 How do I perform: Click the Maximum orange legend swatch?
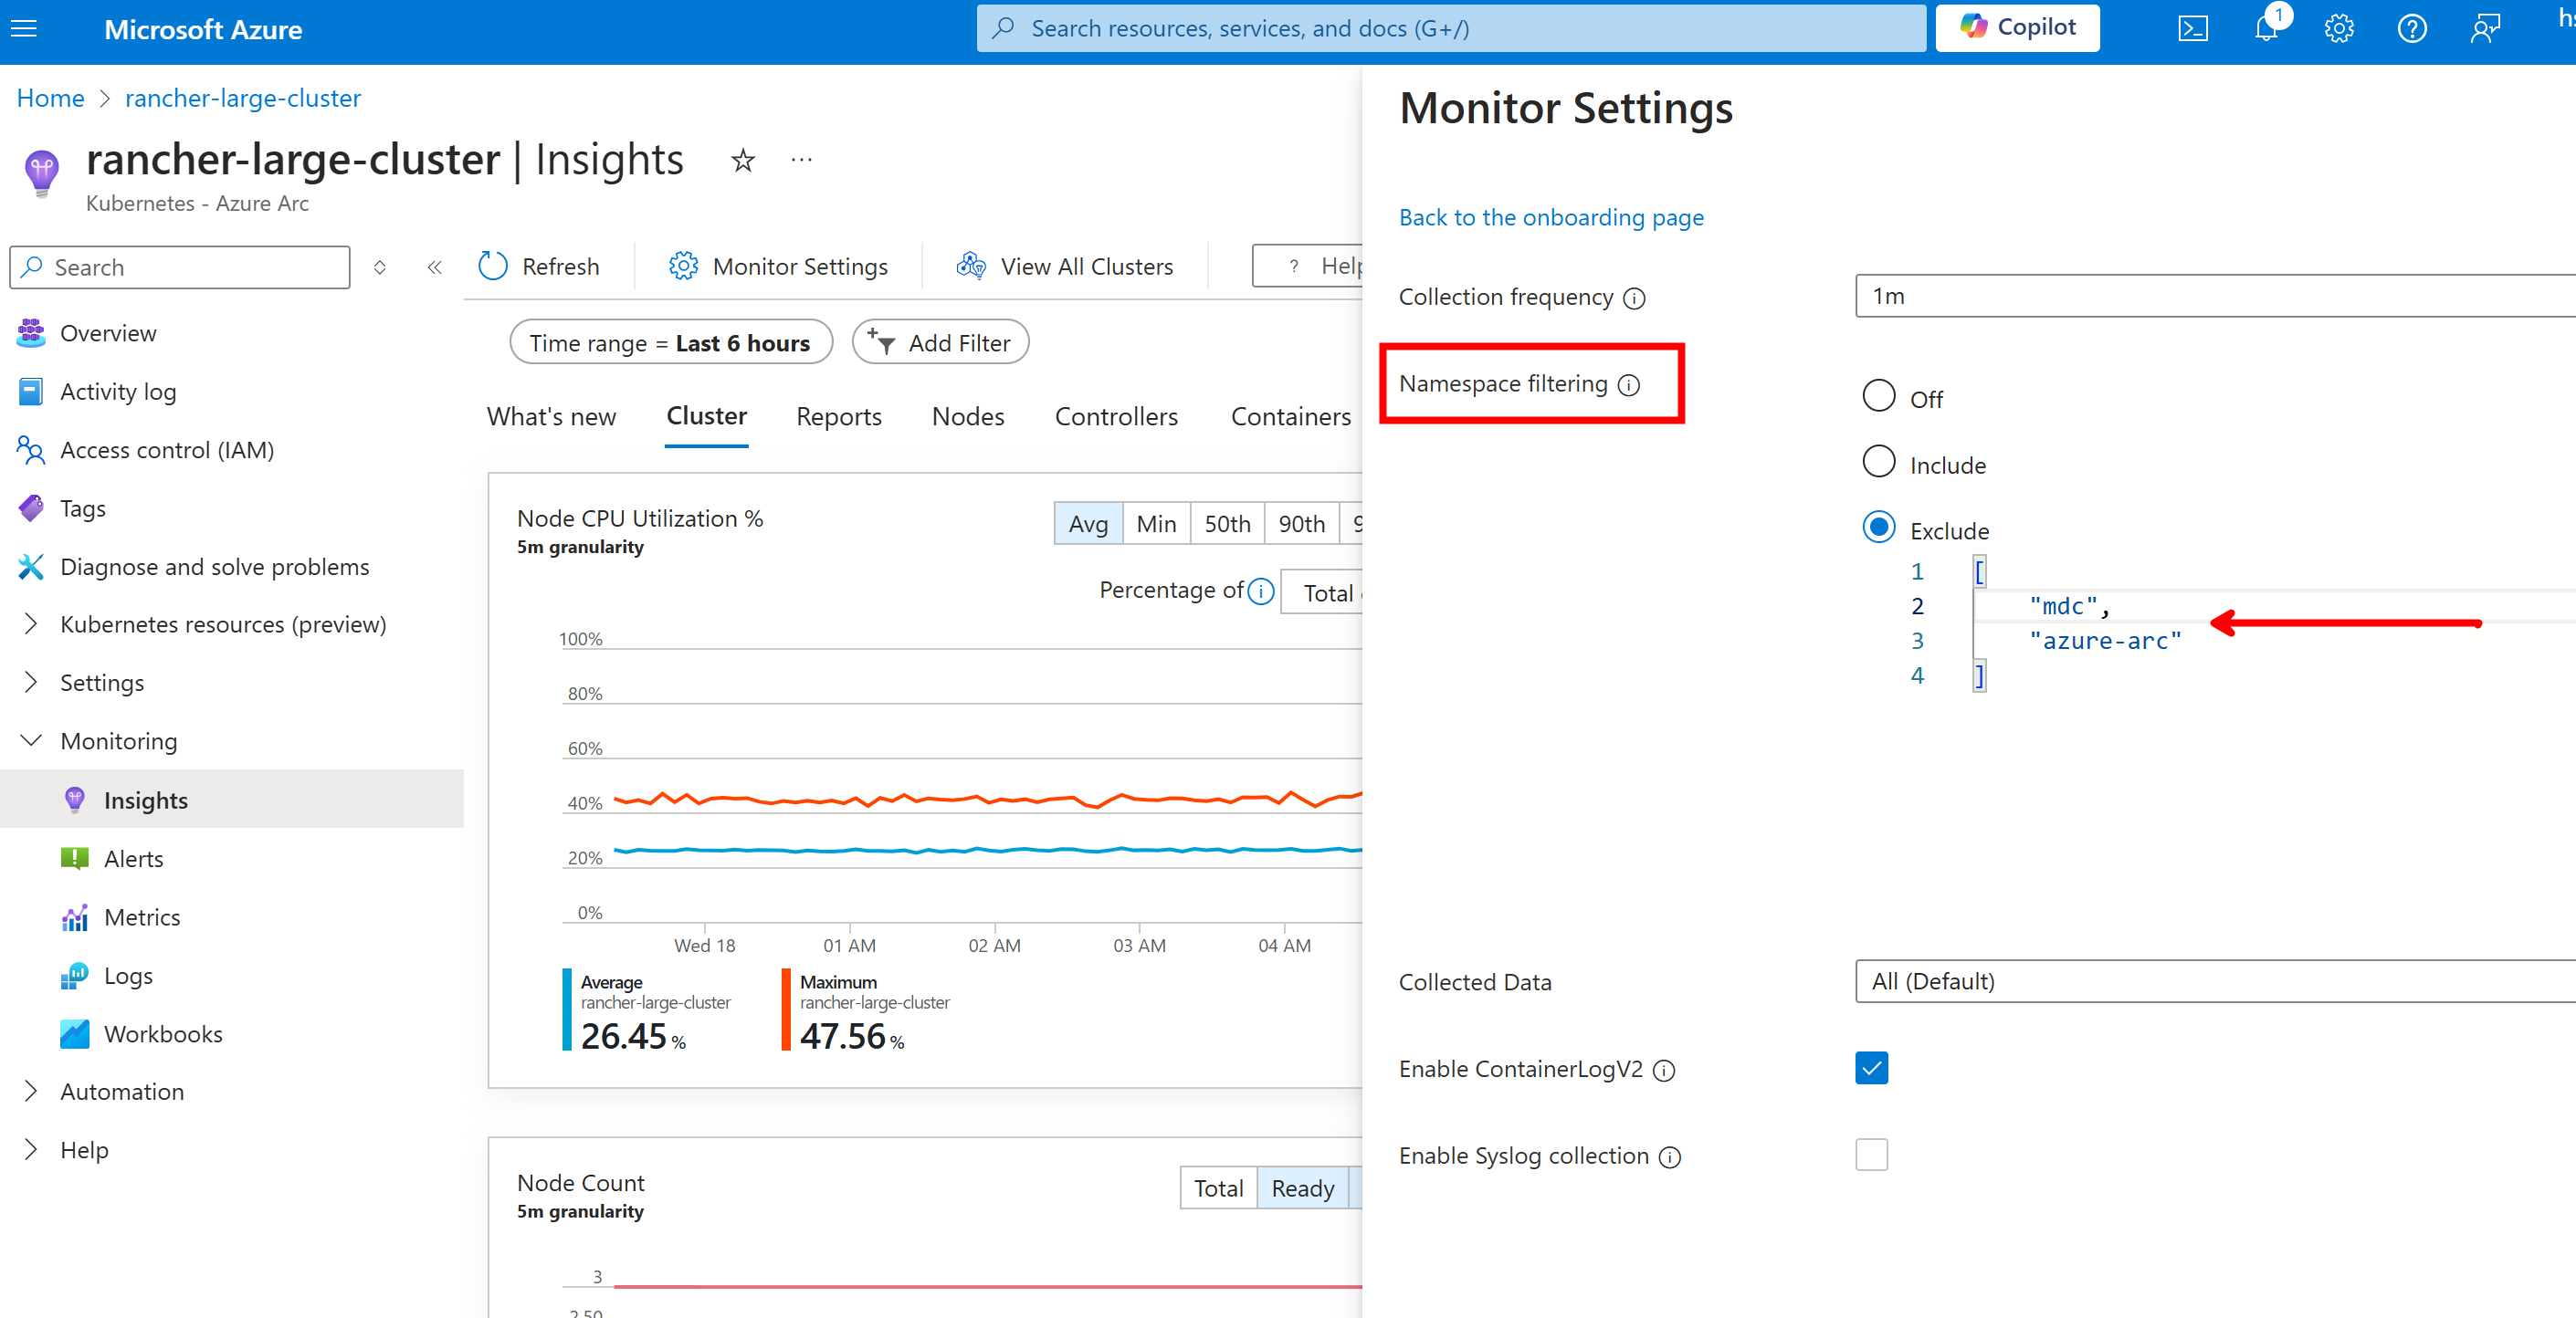point(786,1009)
